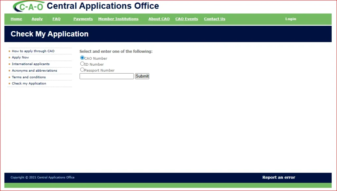Click the Submit button
Viewport: 337px width, 191px height.
click(x=142, y=76)
